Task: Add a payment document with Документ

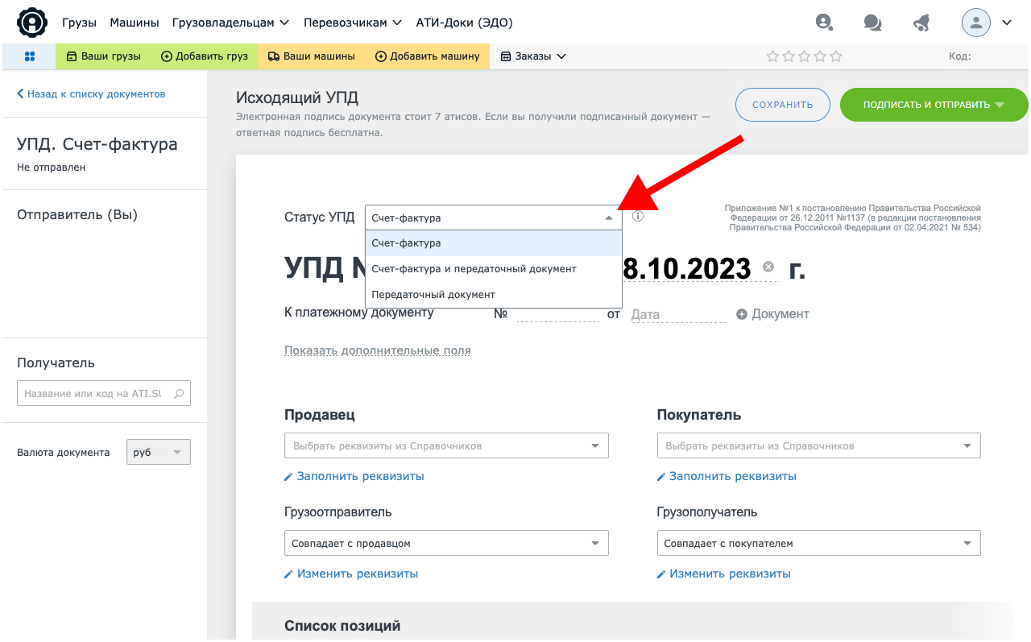Action: pyautogui.click(x=772, y=314)
